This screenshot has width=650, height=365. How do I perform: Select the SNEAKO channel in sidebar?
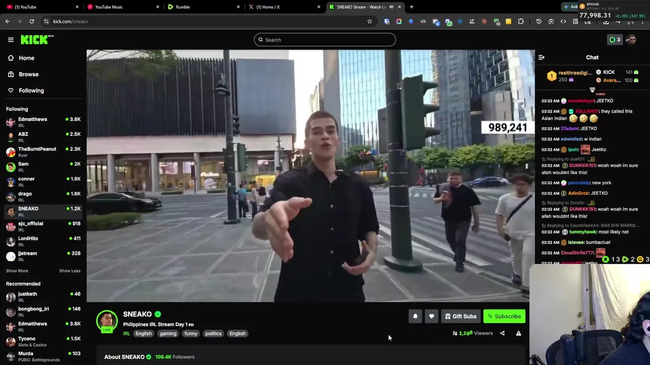[43, 211]
